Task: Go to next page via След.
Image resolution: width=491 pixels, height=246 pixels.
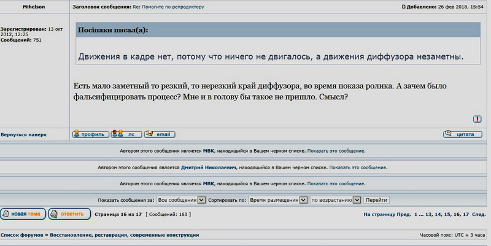Action: pyautogui.click(x=479, y=214)
